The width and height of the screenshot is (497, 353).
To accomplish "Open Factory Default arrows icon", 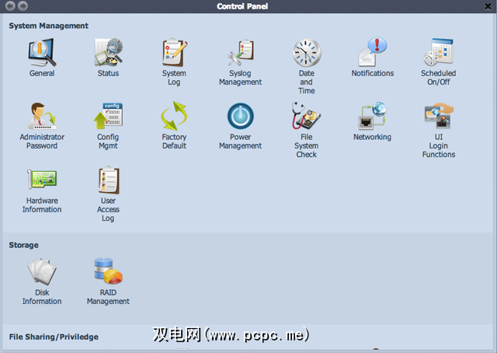I will 174,116.
